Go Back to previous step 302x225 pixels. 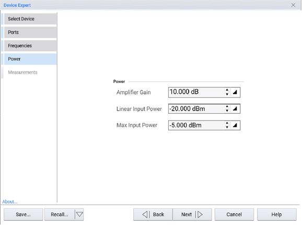pos(153,215)
